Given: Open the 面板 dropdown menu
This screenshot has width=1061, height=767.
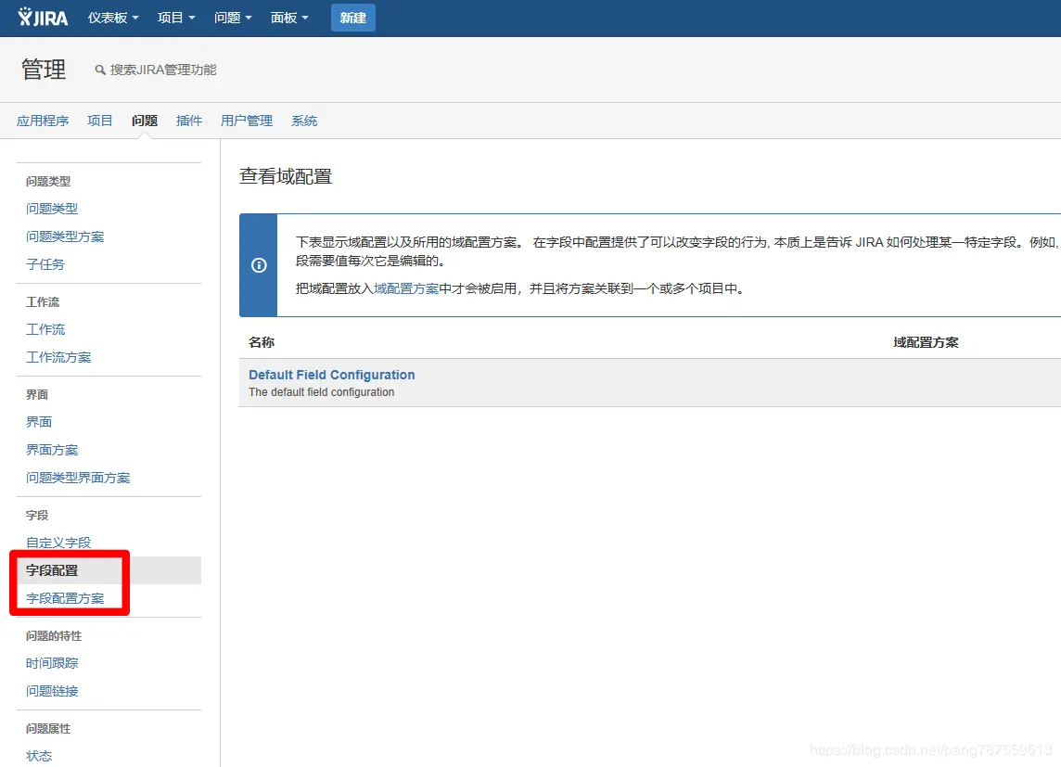Looking at the screenshot, I should coord(289,18).
